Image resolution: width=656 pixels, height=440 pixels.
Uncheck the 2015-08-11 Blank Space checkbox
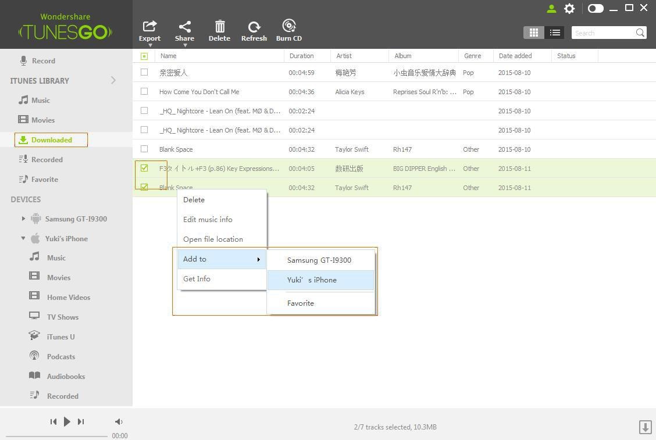(x=144, y=187)
